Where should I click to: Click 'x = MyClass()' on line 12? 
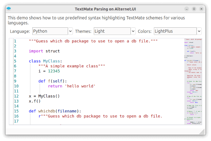coord(44,96)
